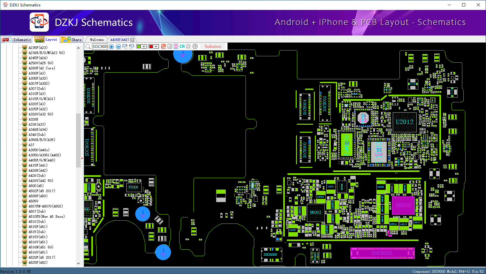Select the U6002 chip on the PCB

click(x=315, y=213)
